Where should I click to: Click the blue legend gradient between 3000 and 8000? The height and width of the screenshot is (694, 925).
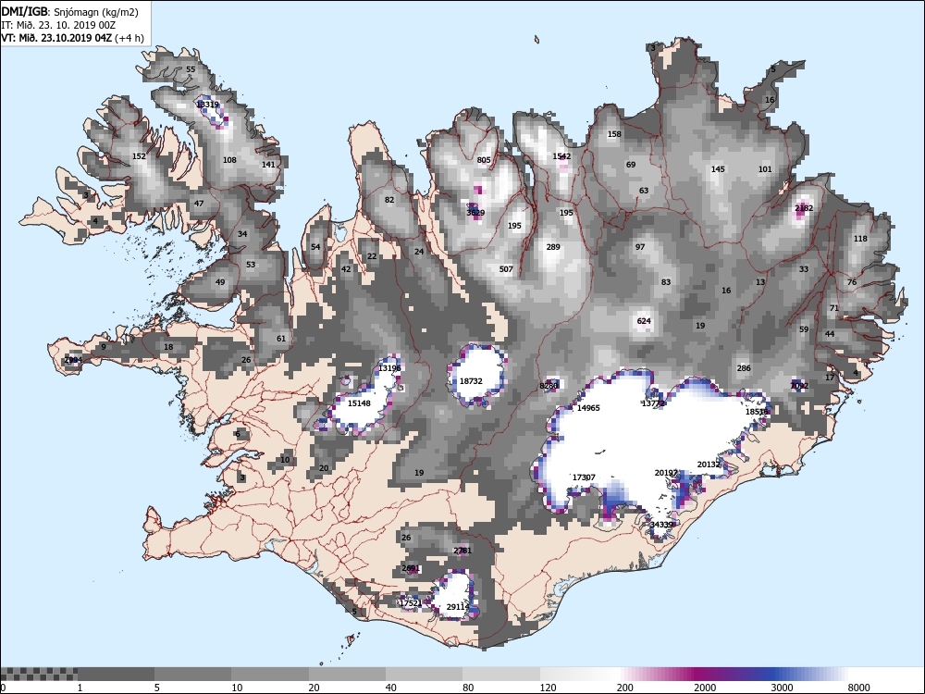[810, 674]
